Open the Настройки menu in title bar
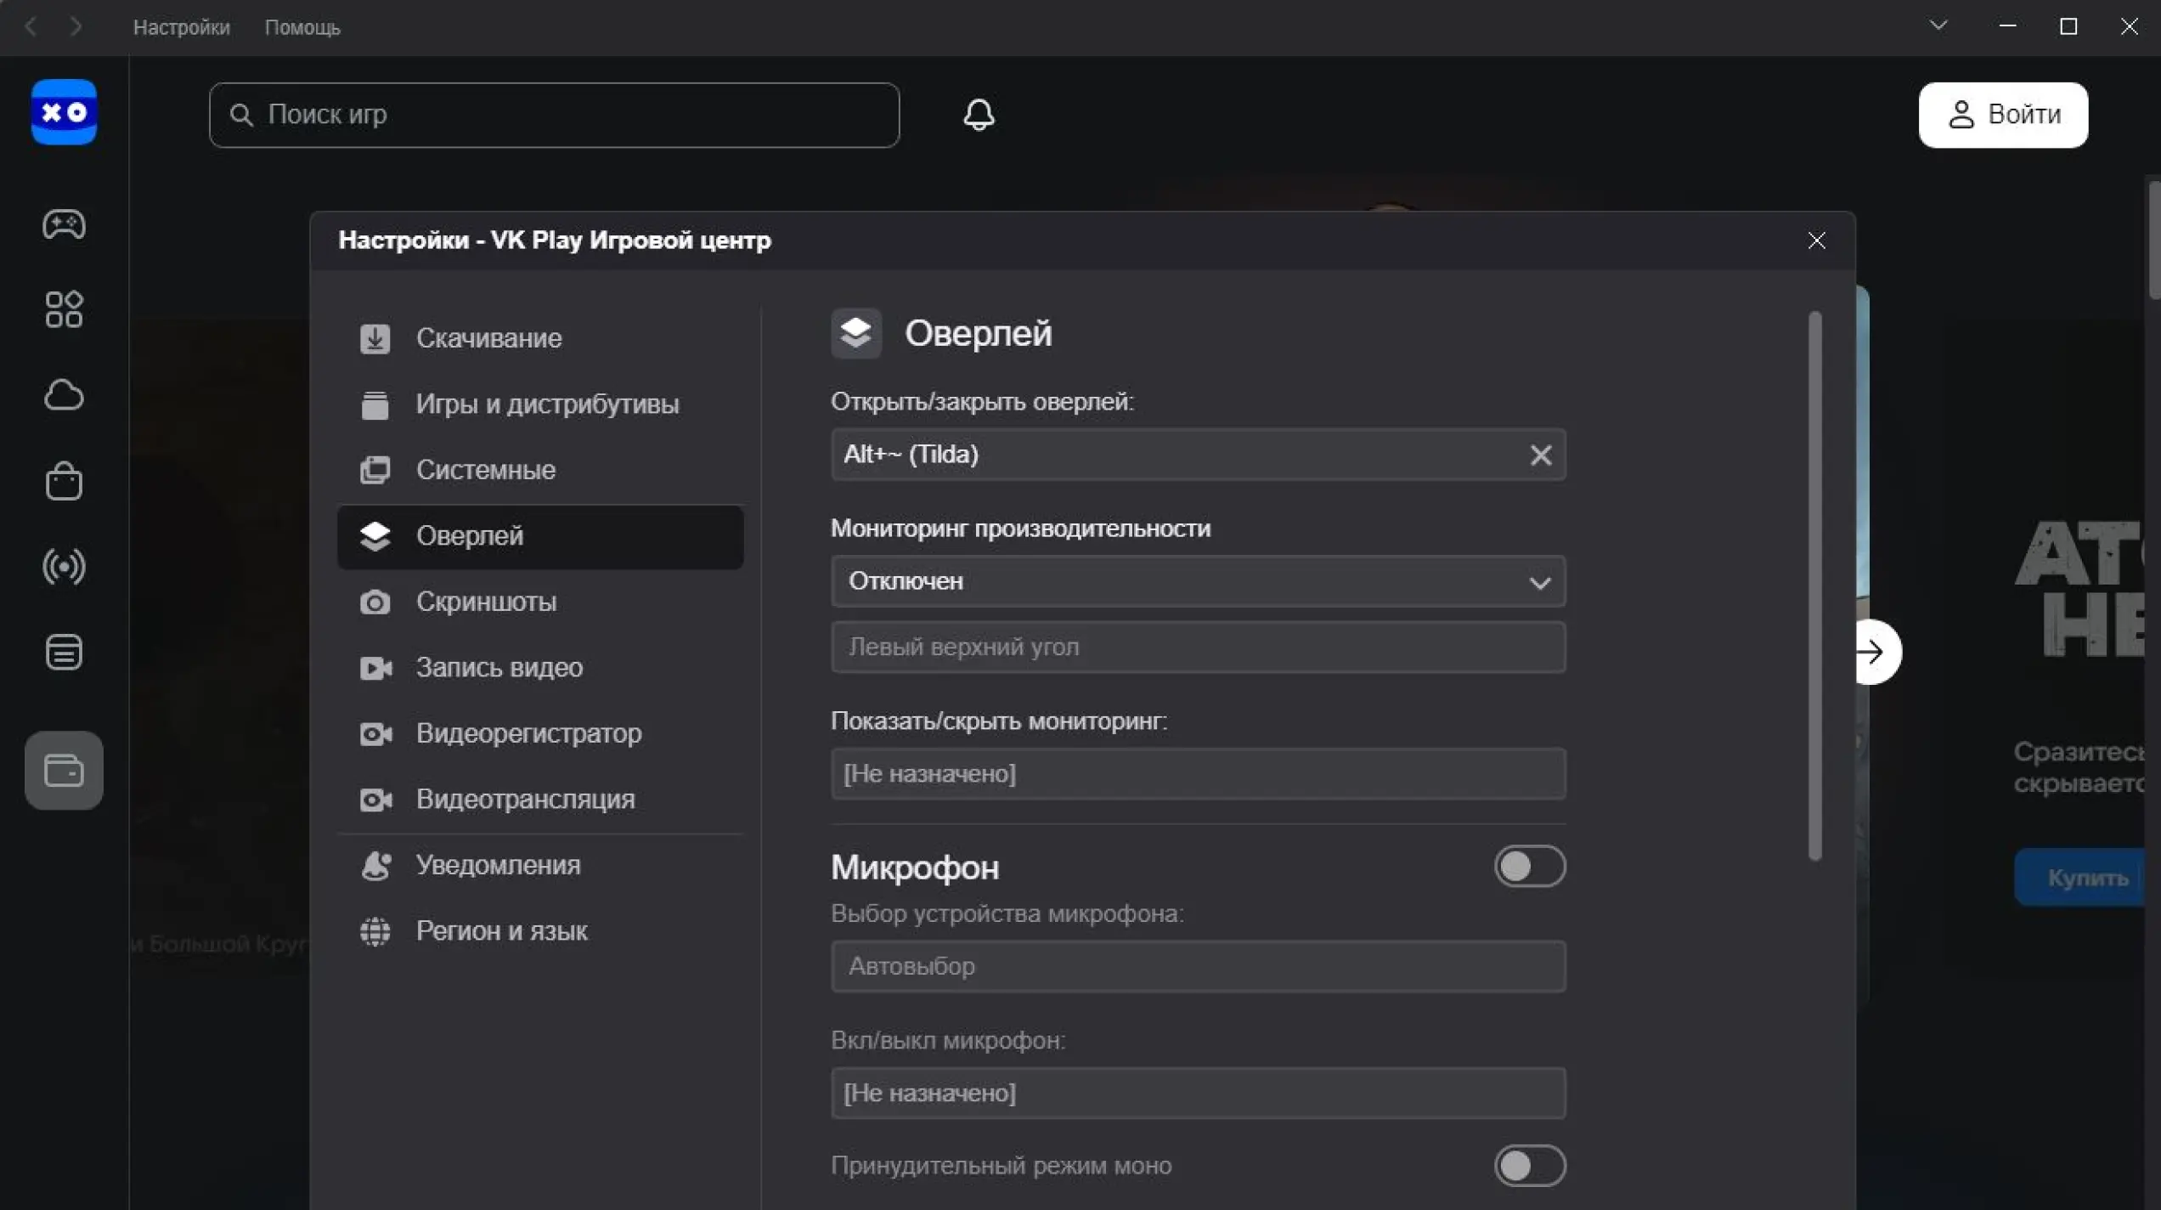The width and height of the screenshot is (2161, 1210). tap(181, 27)
